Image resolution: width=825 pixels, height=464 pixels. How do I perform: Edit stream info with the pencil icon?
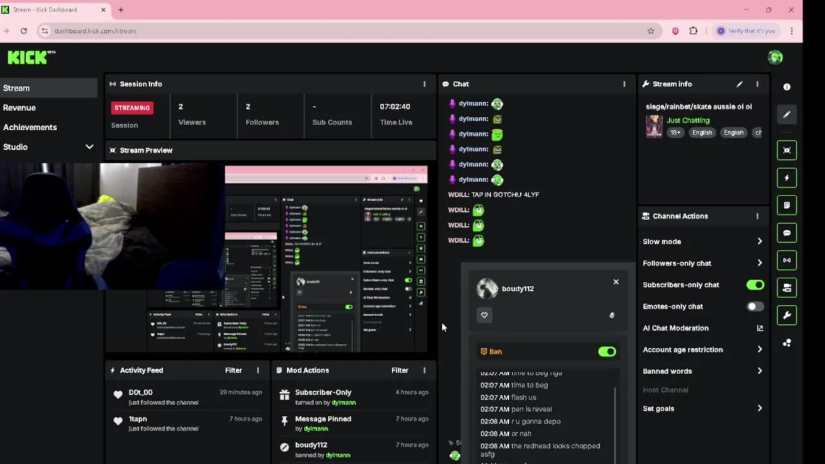click(739, 84)
